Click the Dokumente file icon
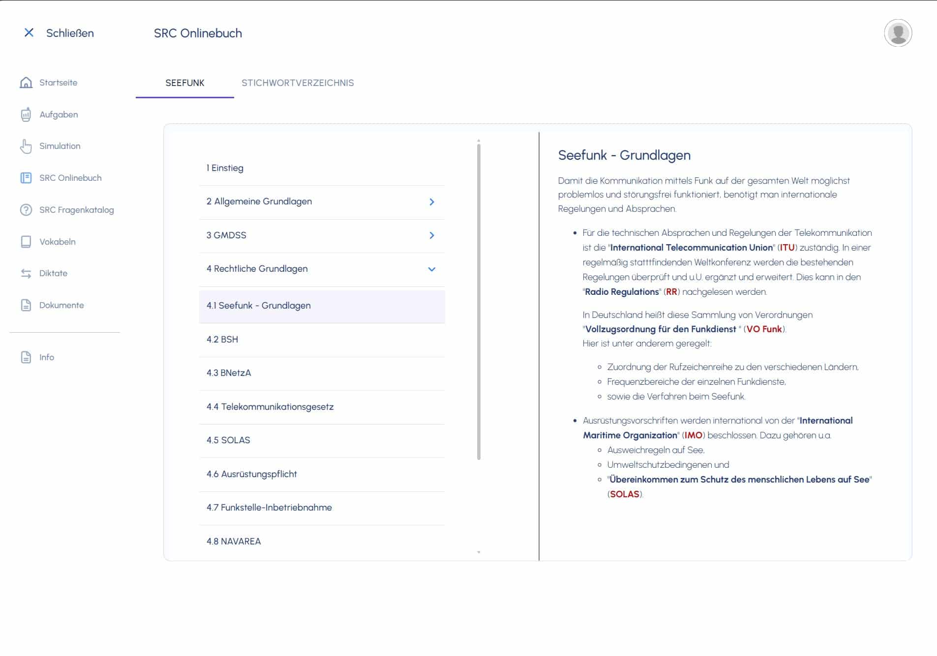 26,305
